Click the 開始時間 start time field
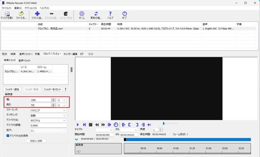Image resolution: width=260 pixels, height=157 pixels. click(x=104, y=135)
